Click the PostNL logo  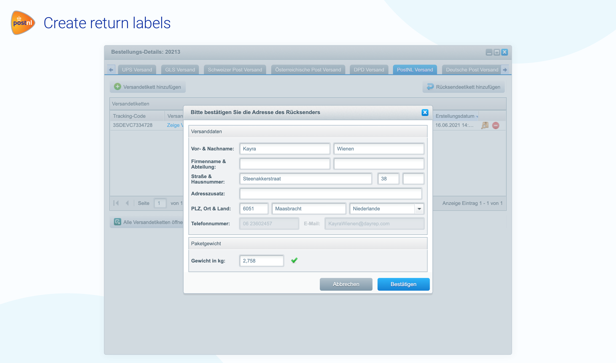23,23
